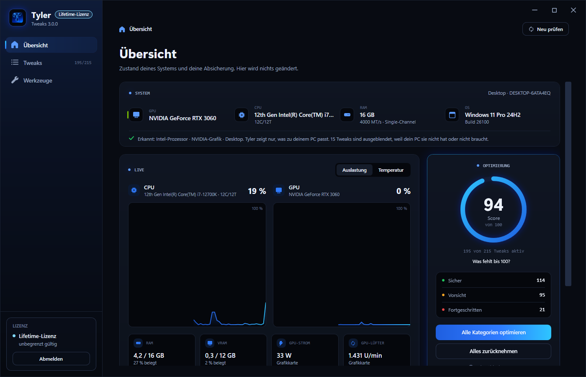This screenshot has height=377, width=586.
Task: Open the Tweaks section in the sidebar
Action: [x=51, y=63]
